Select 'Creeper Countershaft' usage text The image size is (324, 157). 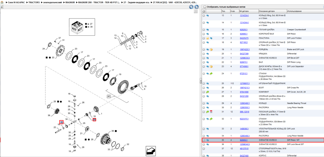click(x=296, y=30)
